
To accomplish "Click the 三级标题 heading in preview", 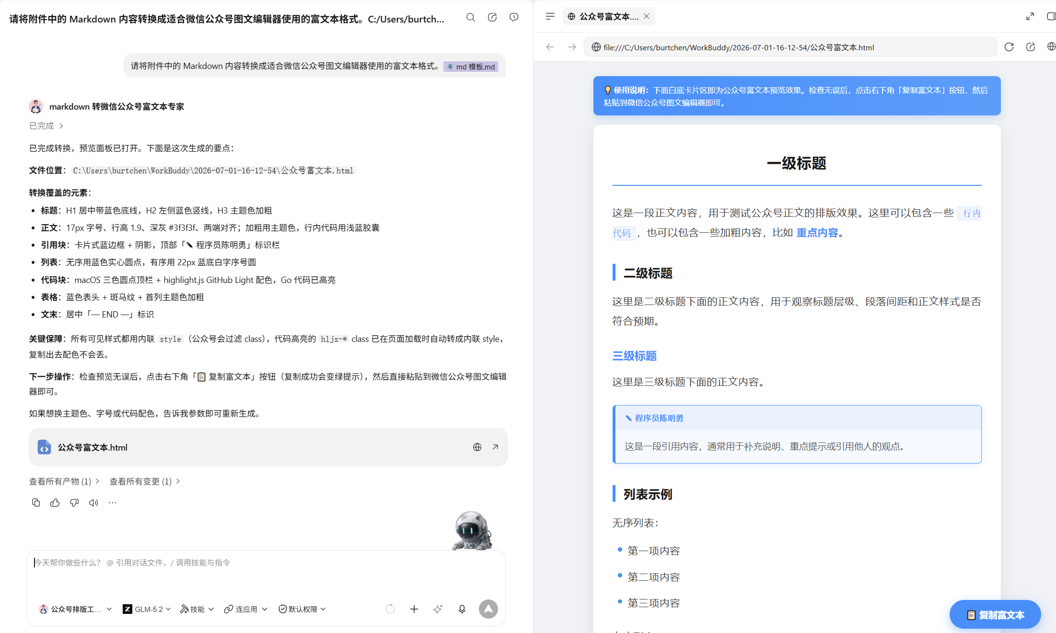I will point(634,356).
